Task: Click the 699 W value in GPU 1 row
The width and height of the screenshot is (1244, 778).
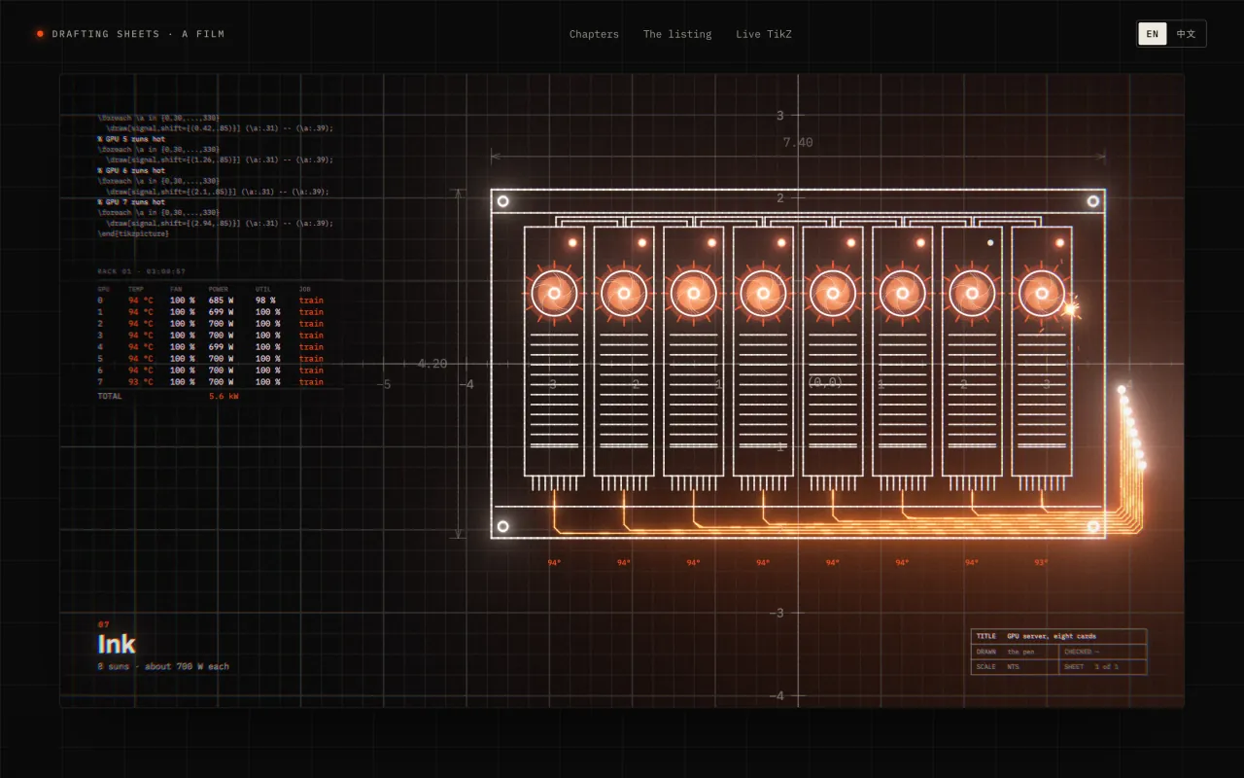Action: (221, 312)
